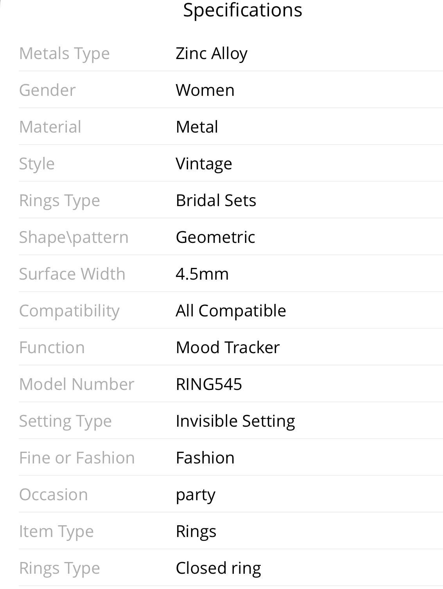
Task: Select the Geometric value
Action: click(215, 237)
